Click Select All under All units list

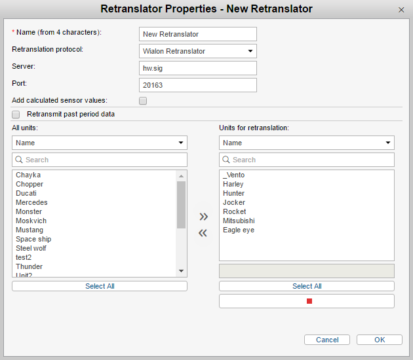(x=100, y=286)
